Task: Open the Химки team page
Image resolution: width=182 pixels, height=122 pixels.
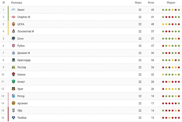Action: (x=21, y=75)
